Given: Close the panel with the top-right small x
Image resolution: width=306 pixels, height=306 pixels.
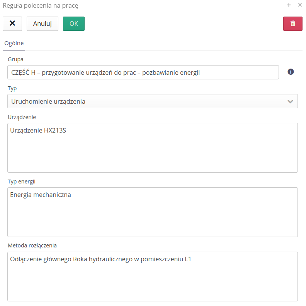Looking at the screenshot, I should pyautogui.click(x=300, y=5).
